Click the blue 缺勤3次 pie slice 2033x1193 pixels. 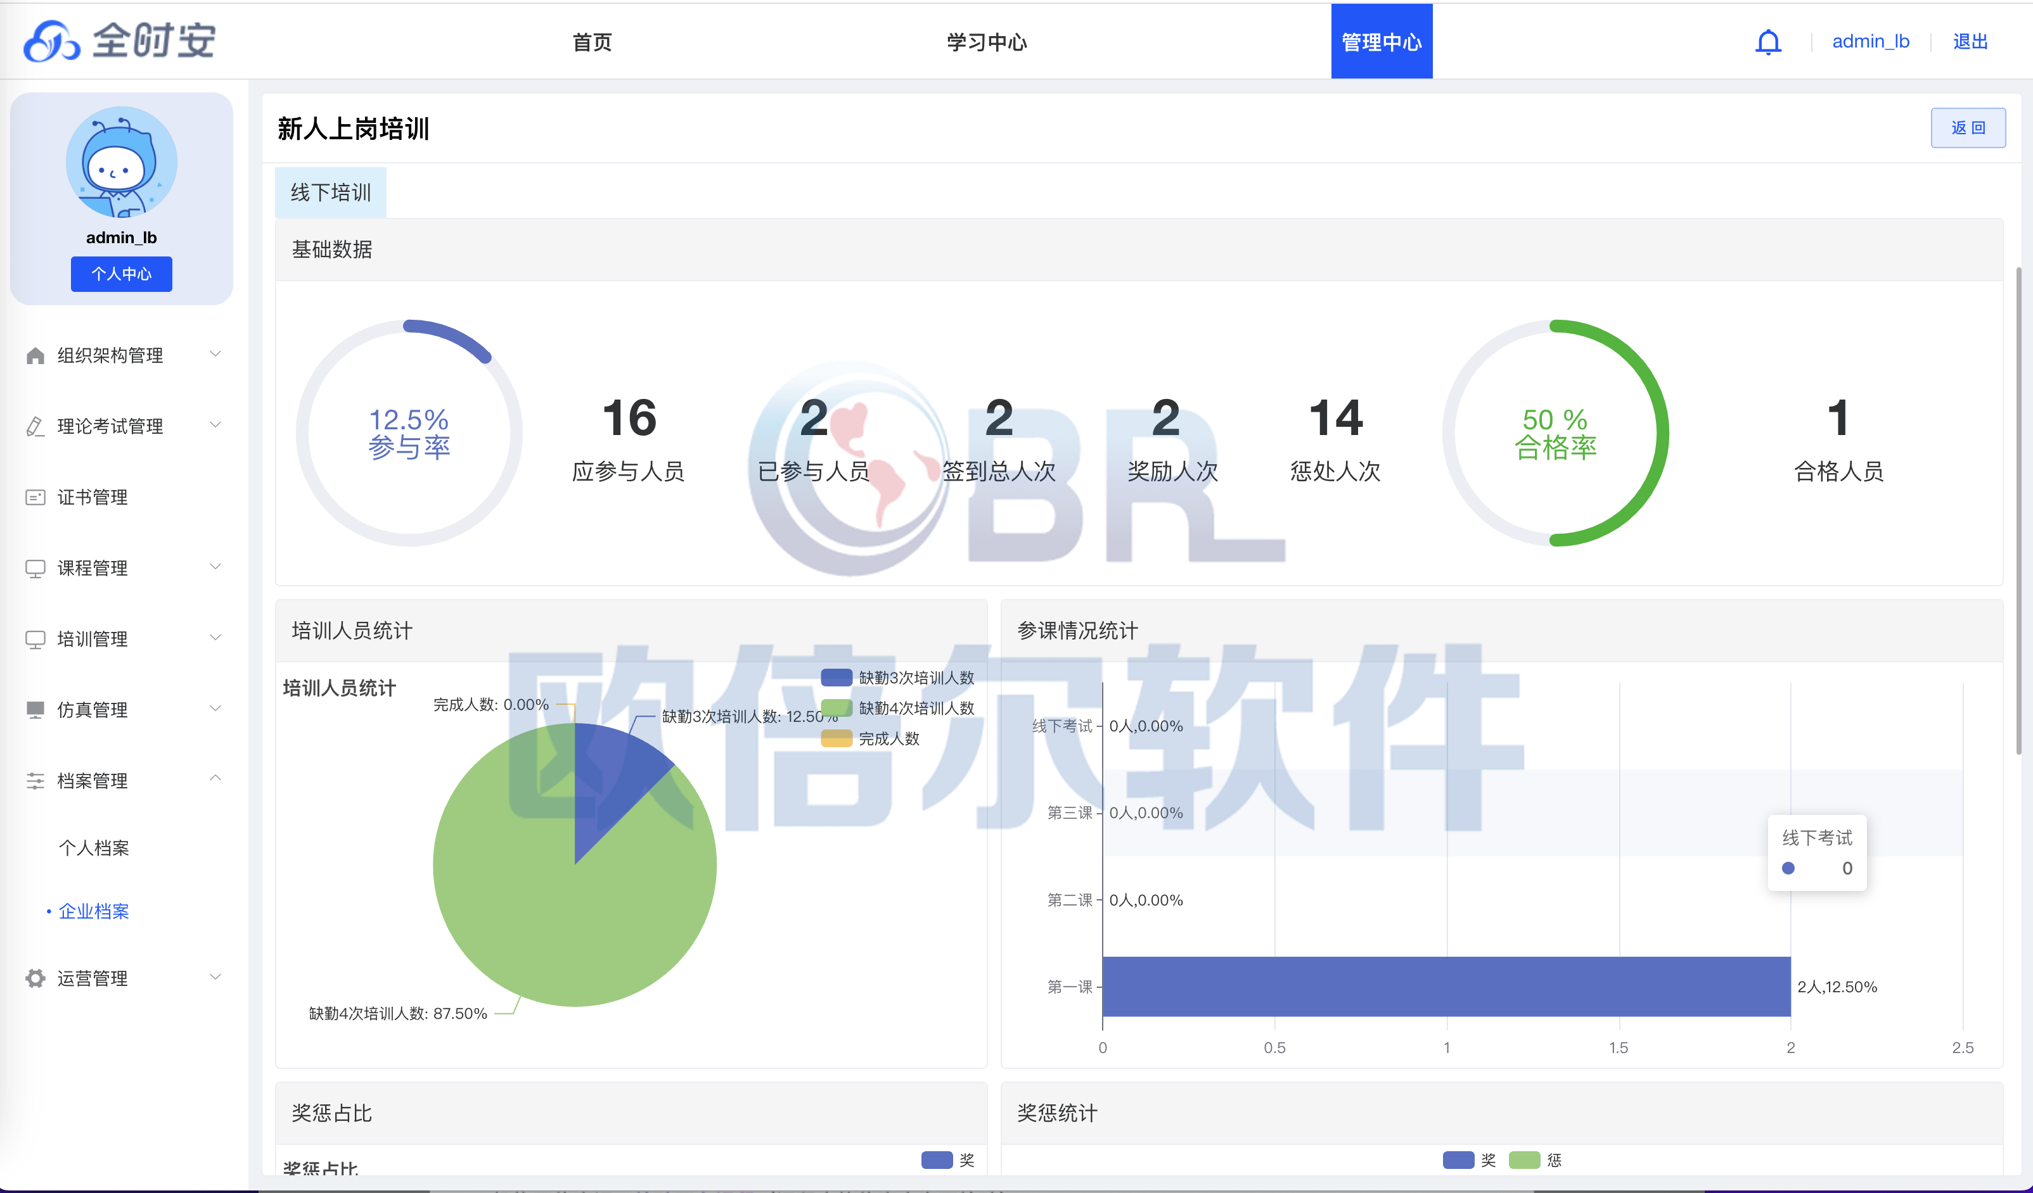click(613, 774)
